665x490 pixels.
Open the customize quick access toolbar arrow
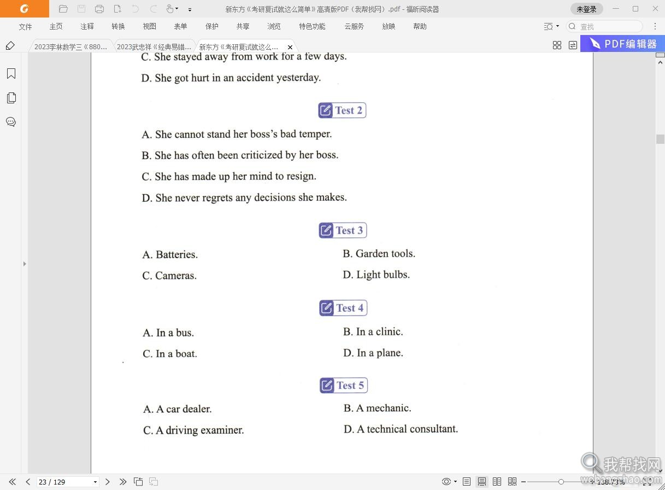pyautogui.click(x=190, y=9)
